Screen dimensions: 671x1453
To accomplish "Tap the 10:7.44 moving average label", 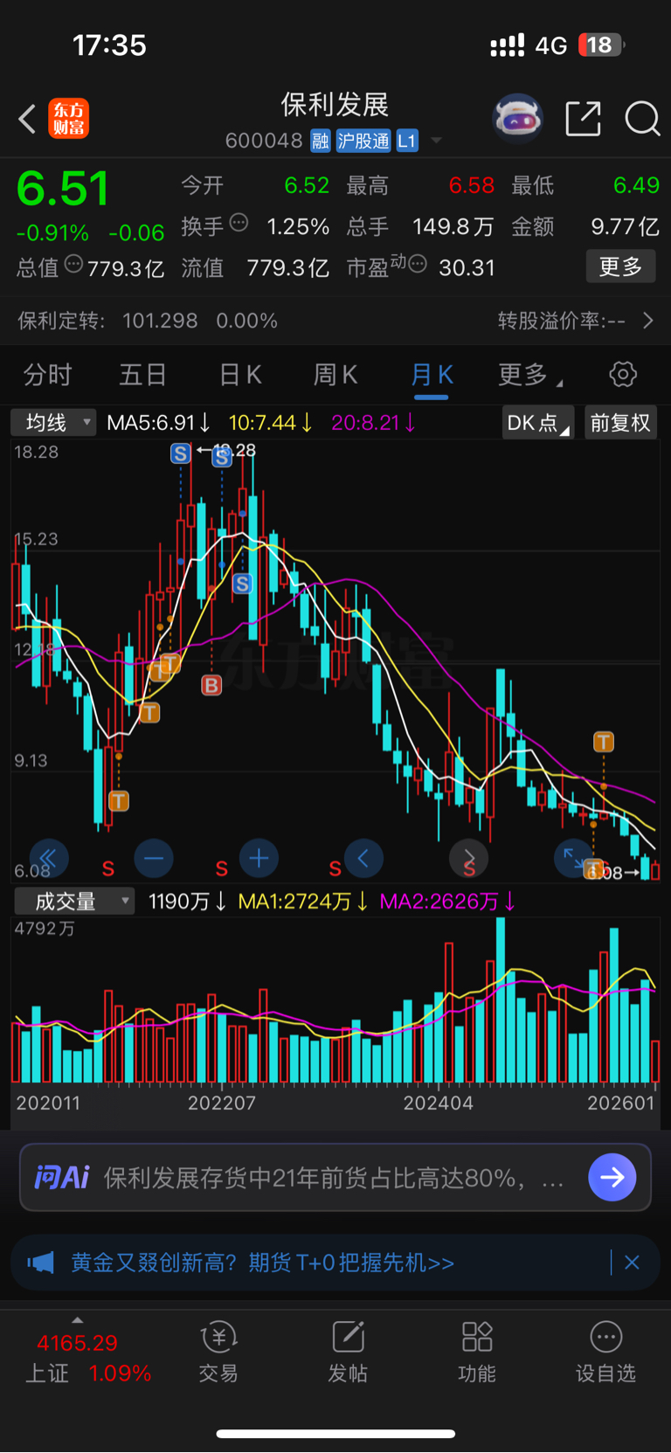I will (270, 423).
